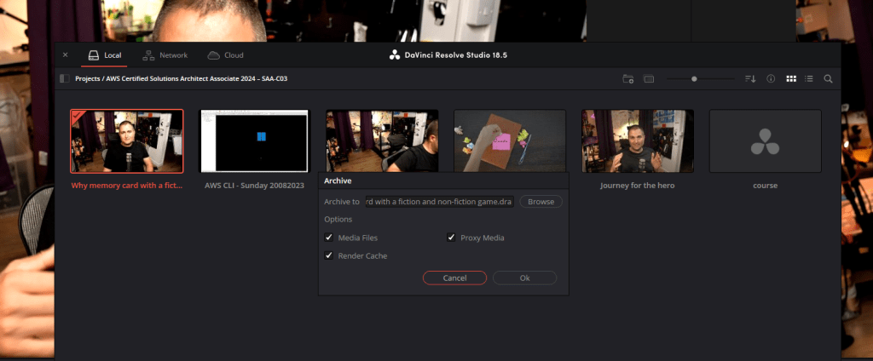The height and width of the screenshot is (361, 873).
Task: Select the 'Why memory card with a fict...' project thumbnail
Action: coord(126,141)
